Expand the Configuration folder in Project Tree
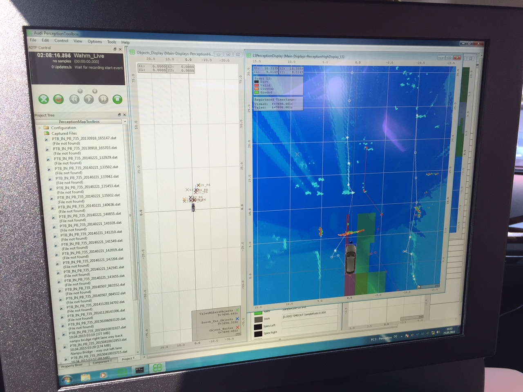 click(40, 128)
